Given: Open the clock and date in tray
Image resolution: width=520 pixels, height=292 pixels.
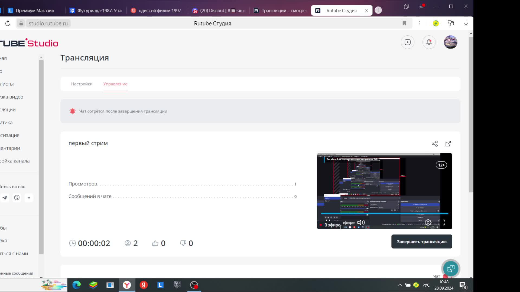Looking at the screenshot, I should click(444, 285).
